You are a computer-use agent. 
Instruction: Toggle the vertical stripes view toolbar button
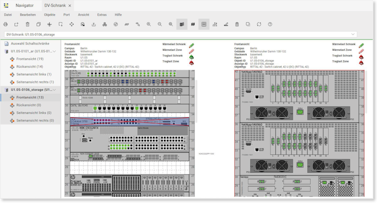coord(193,24)
